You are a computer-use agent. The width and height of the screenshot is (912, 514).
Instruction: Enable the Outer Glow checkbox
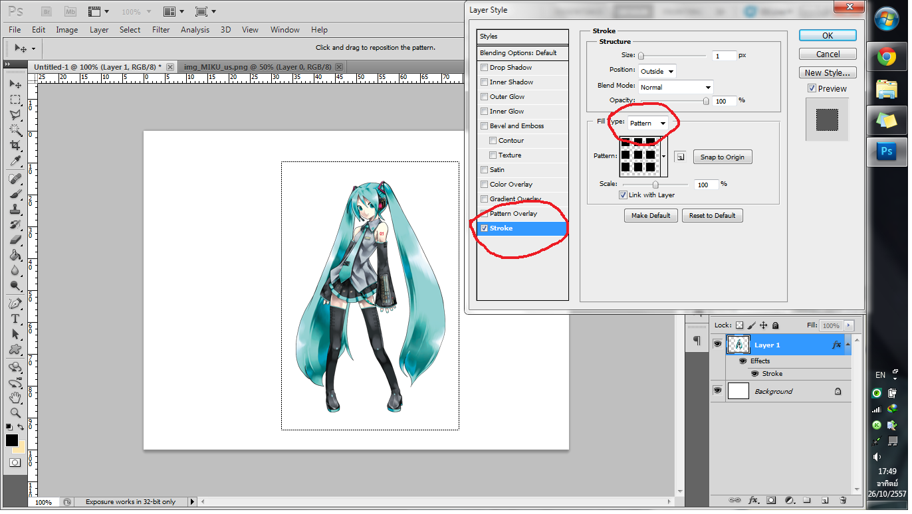click(x=485, y=96)
